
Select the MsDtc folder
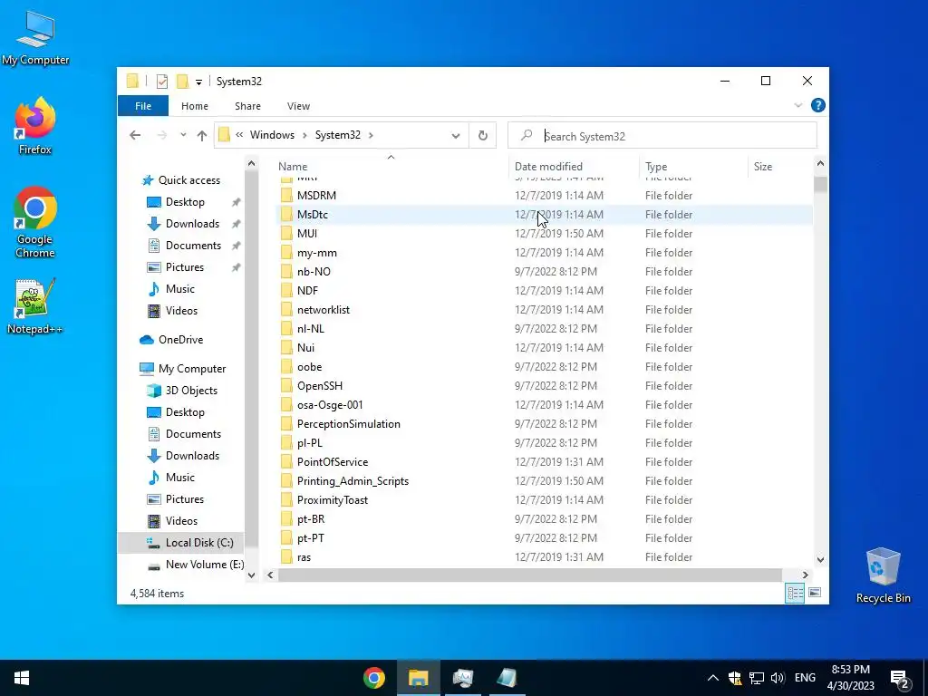point(544,215)
